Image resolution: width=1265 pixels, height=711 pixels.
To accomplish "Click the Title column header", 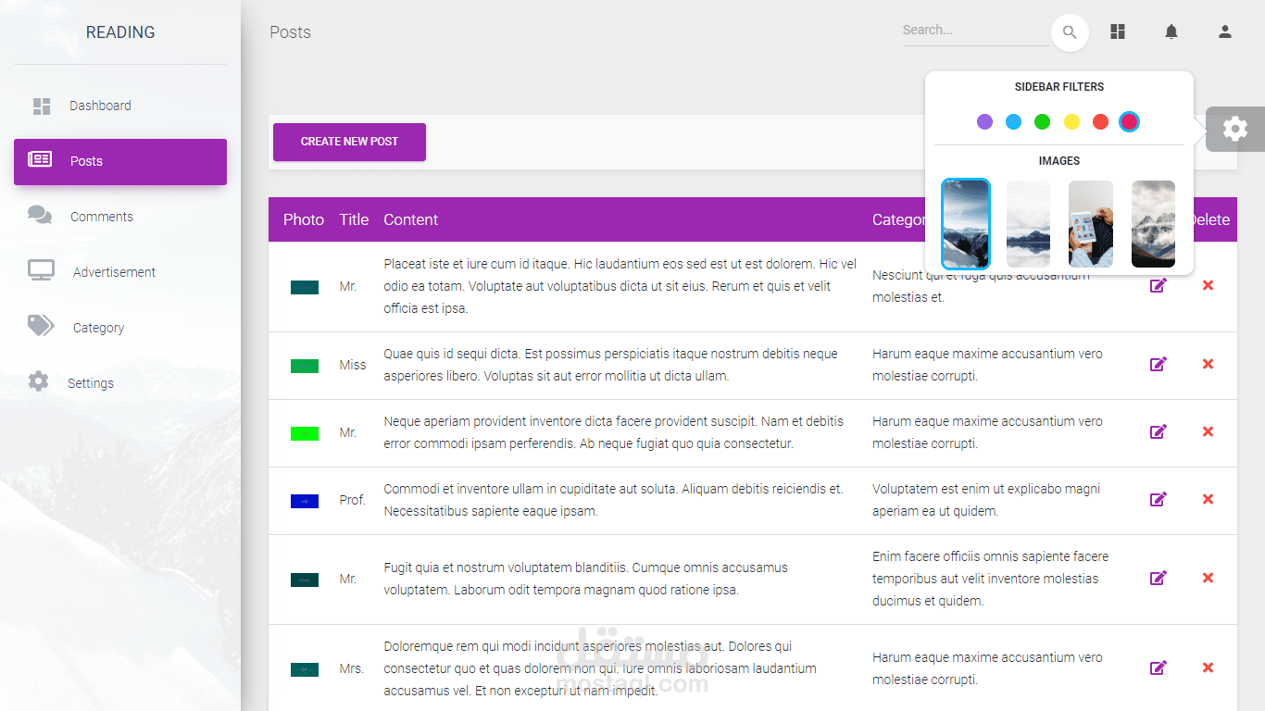I will tap(354, 219).
